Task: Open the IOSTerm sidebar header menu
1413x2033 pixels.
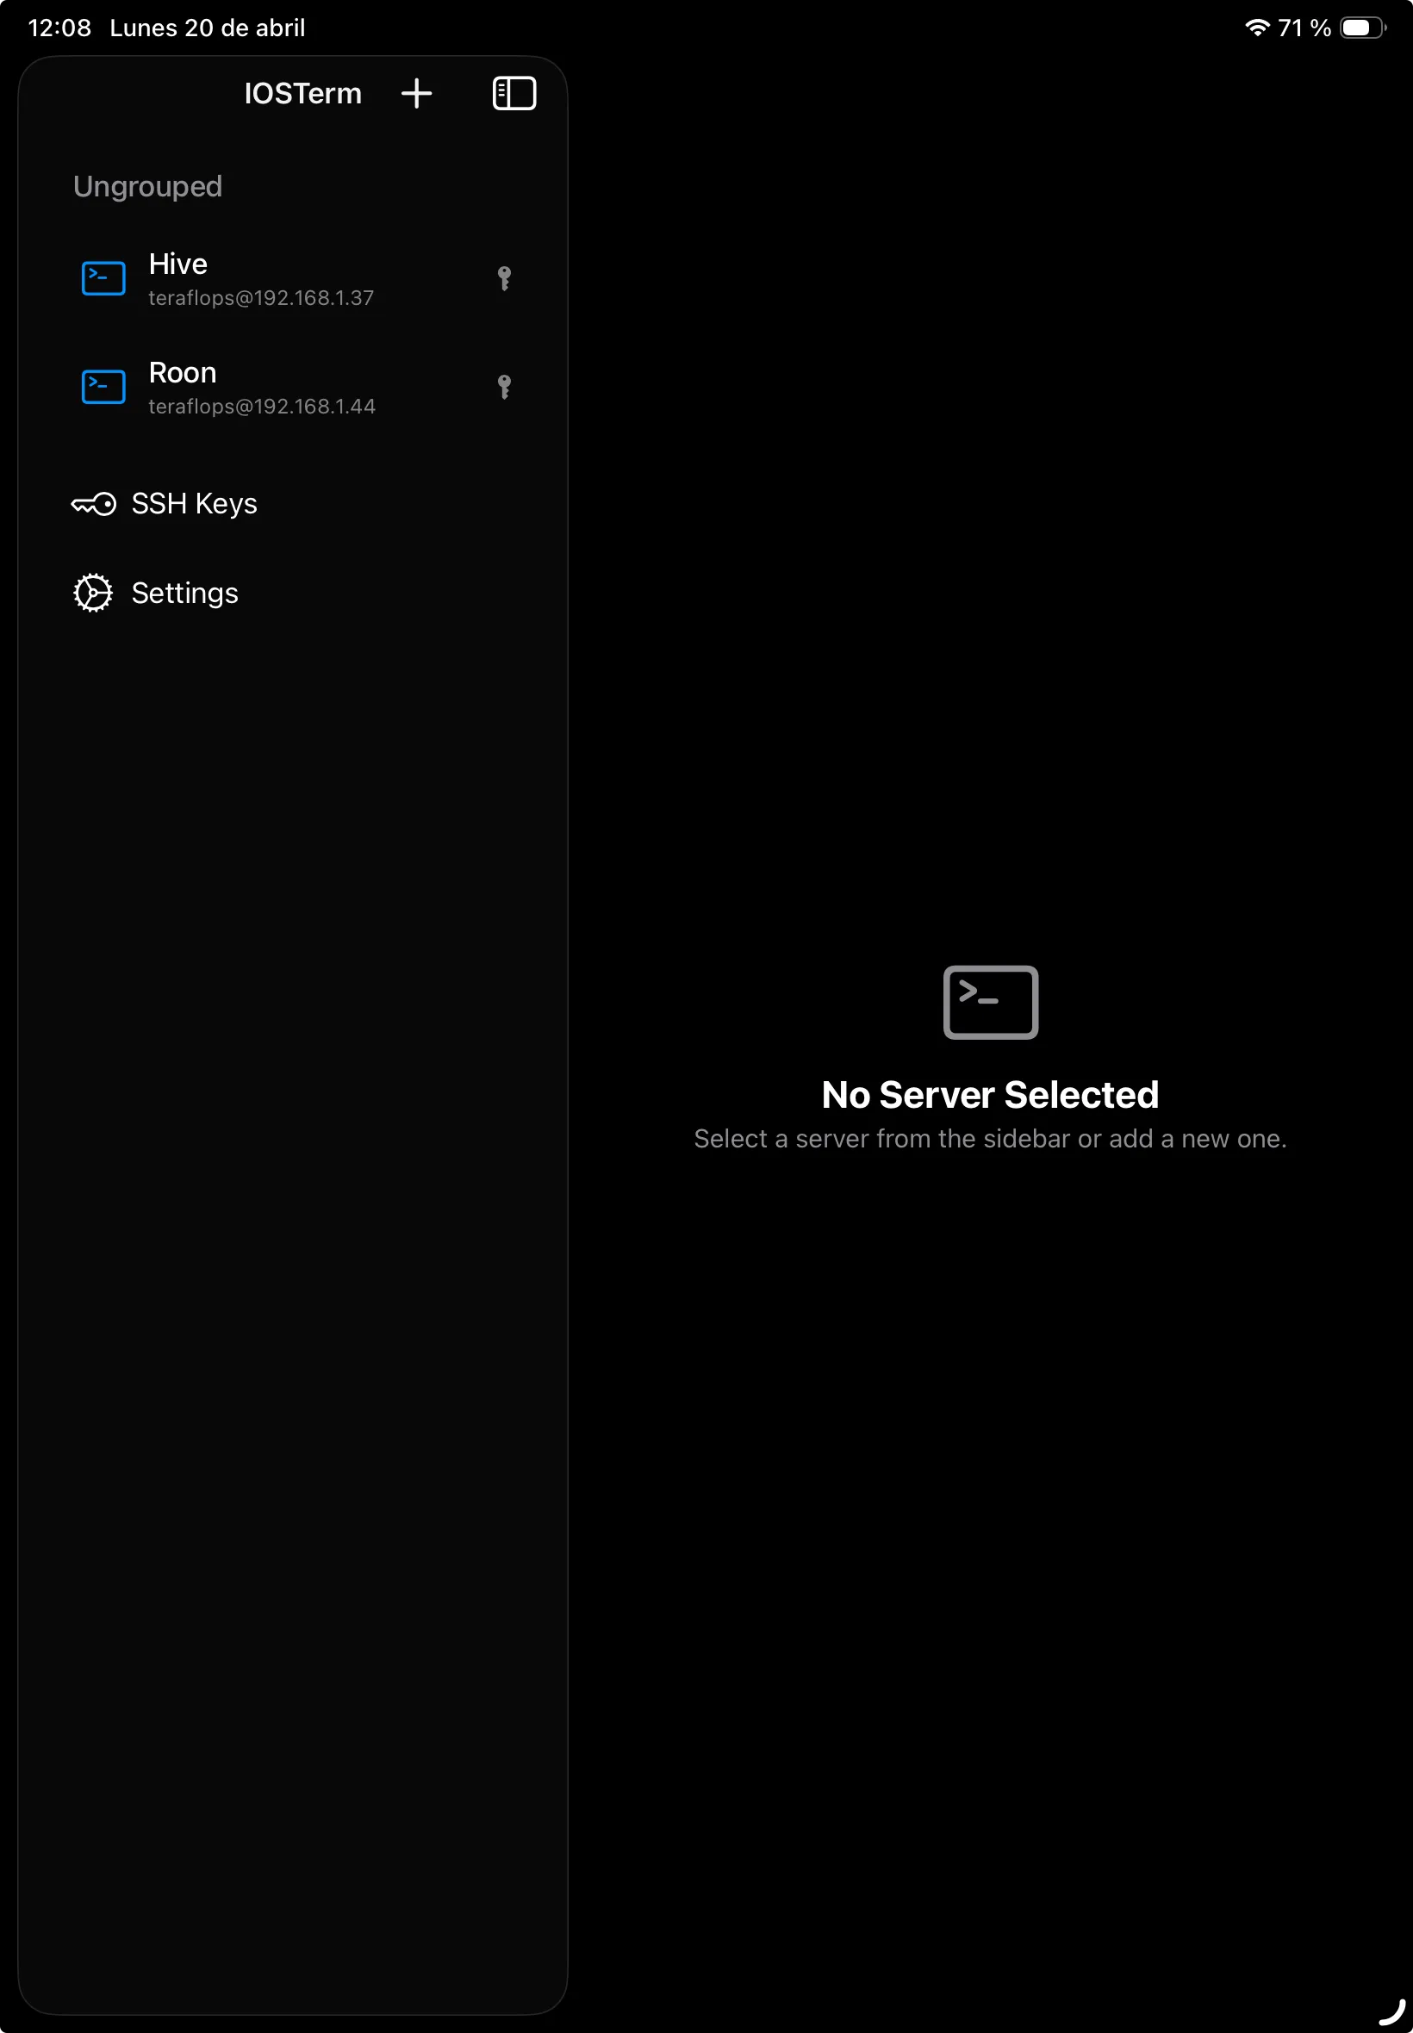Action: [302, 93]
